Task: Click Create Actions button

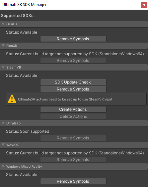Action: click(x=73, y=109)
